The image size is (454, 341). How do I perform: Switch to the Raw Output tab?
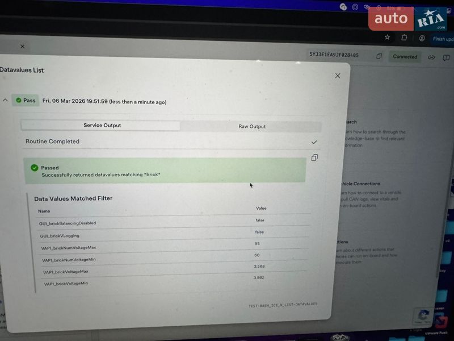click(x=252, y=126)
